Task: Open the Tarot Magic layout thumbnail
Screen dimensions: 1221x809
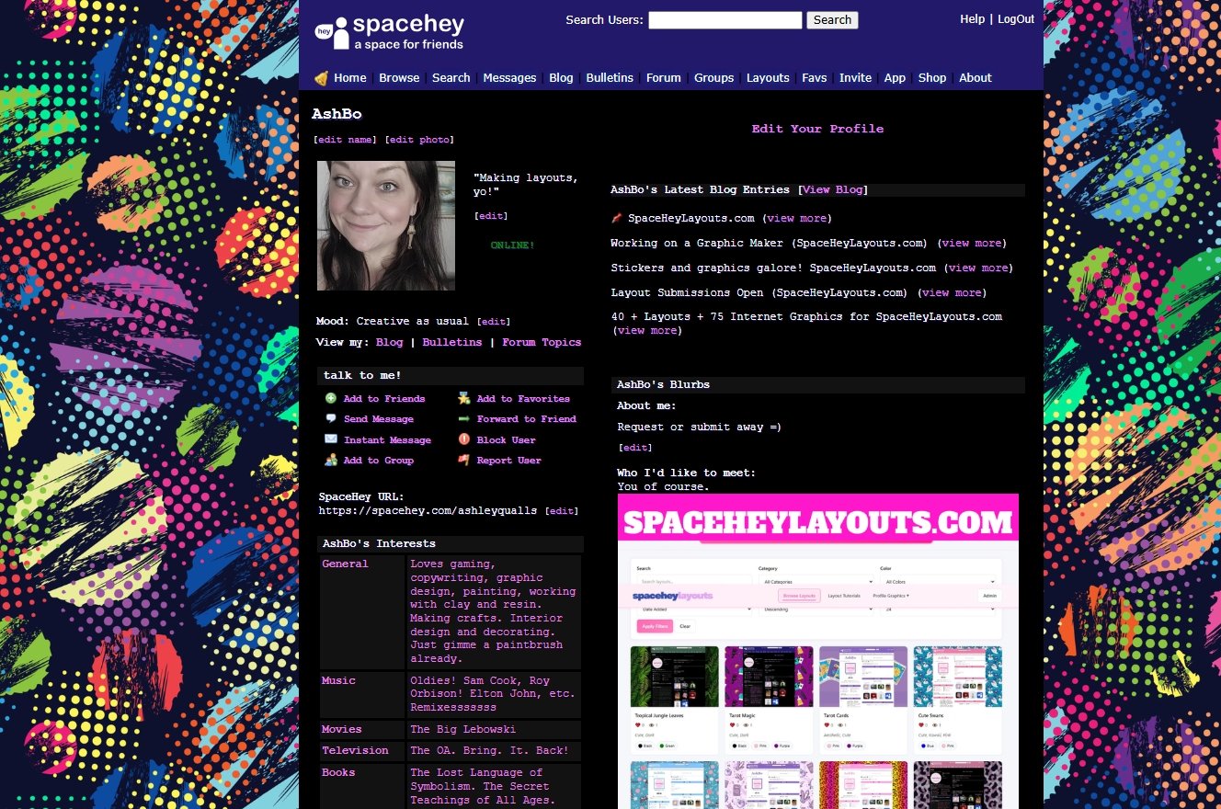Action: [768, 676]
